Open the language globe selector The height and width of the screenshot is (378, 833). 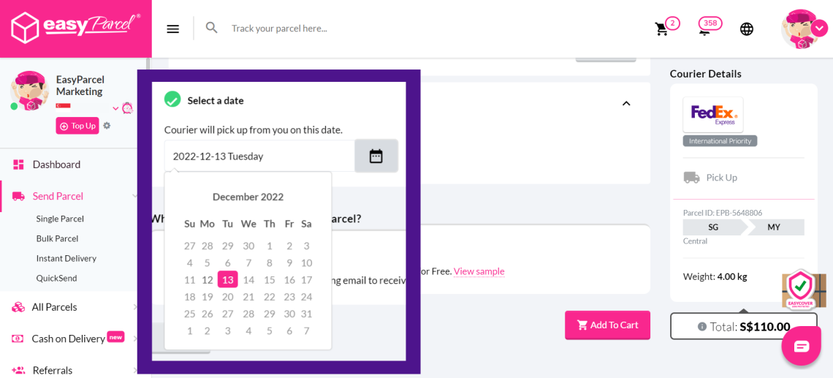(746, 29)
